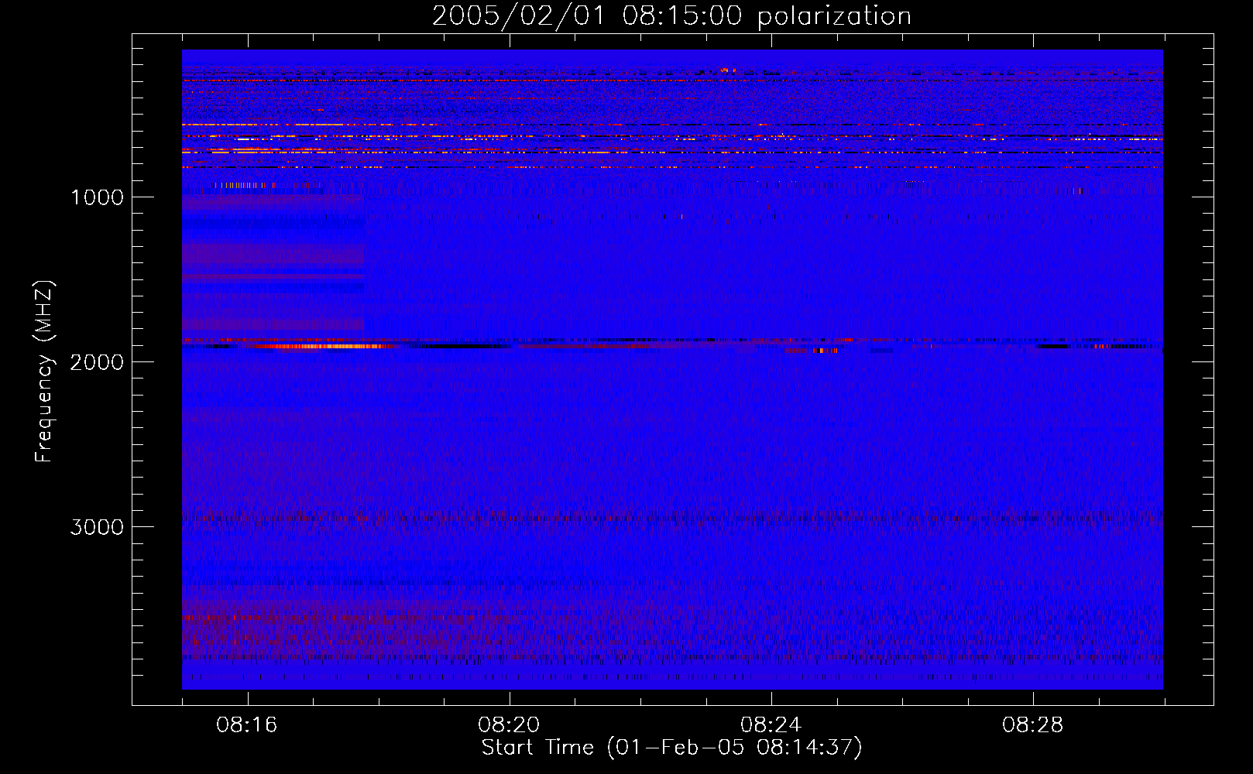The image size is (1253, 774).
Task: Select the 08:16 time tick label
Action: [248, 725]
